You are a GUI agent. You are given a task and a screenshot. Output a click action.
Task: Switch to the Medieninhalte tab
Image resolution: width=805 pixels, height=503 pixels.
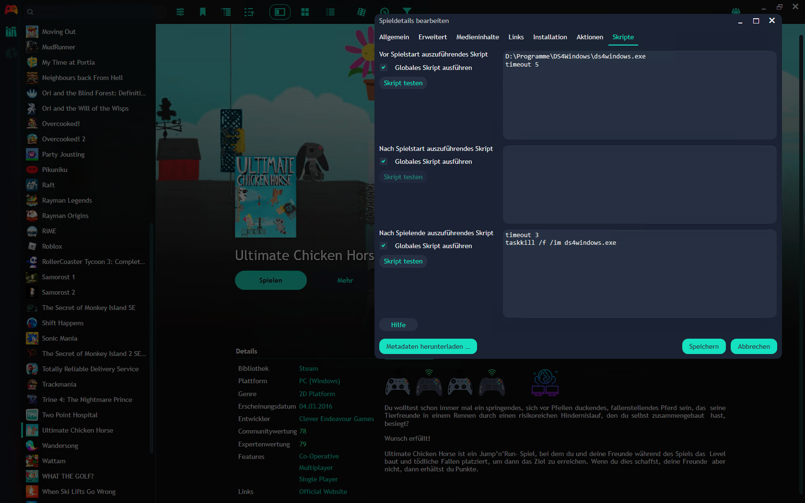pos(478,37)
